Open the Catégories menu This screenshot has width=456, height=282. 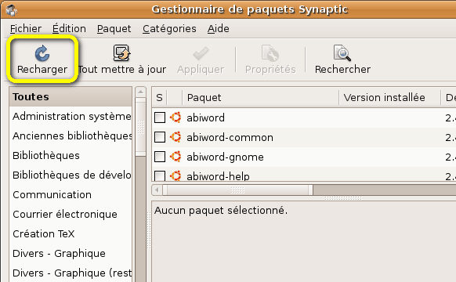[x=169, y=28]
